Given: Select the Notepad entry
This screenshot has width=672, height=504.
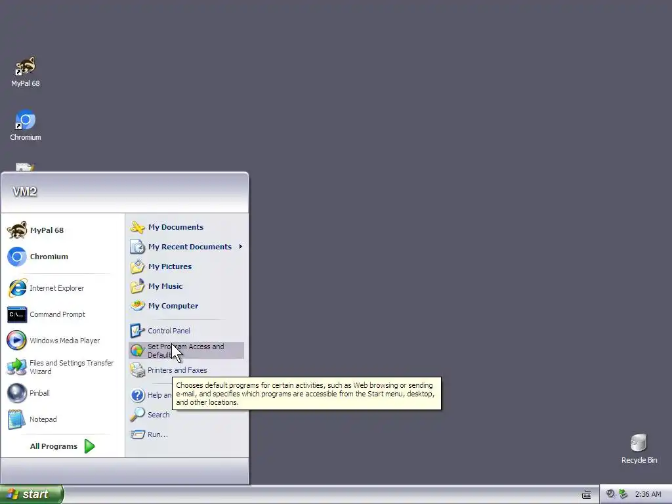Looking at the screenshot, I should coord(43,419).
